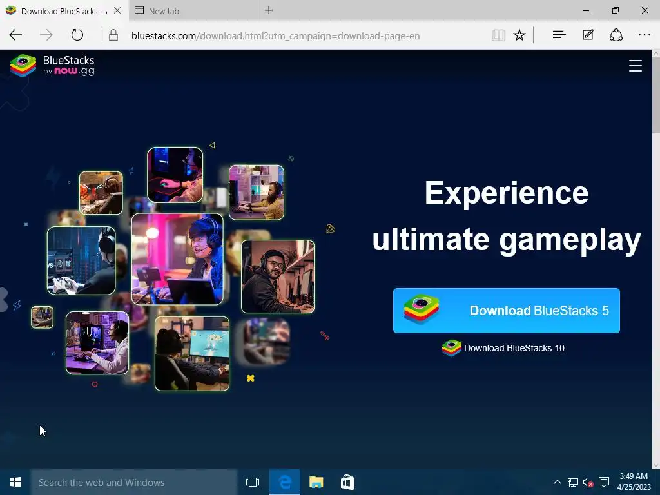Viewport: 660px width, 495px height.
Task: Go back to the previous page
Action: tap(15, 35)
